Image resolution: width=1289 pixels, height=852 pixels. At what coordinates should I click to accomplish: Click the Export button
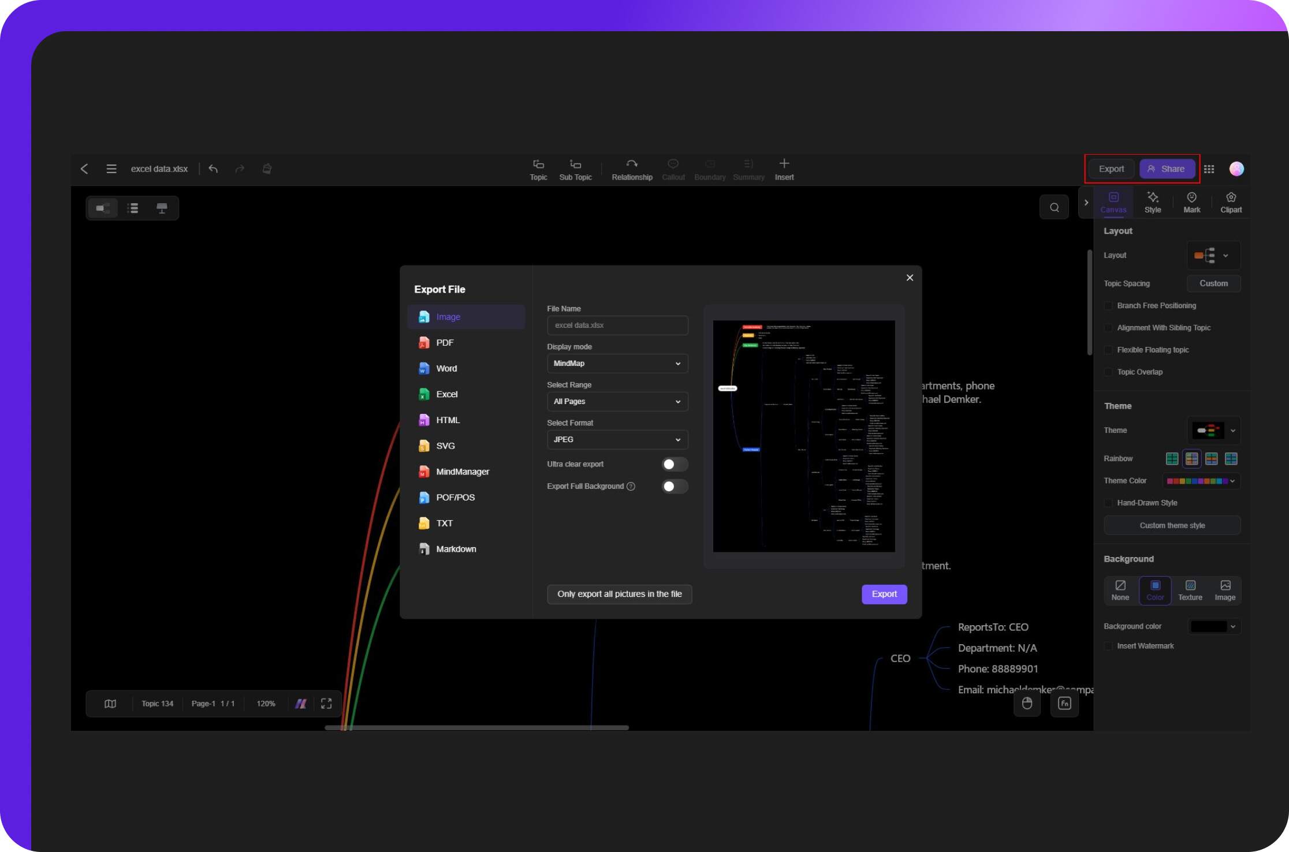(x=1111, y=169)
